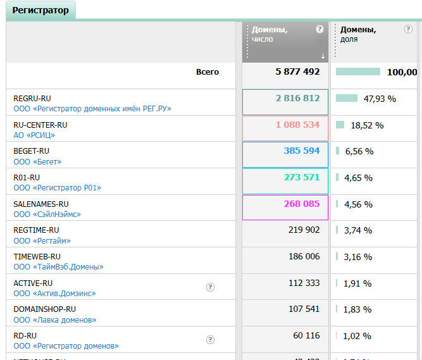Click REGRU-RU registrar name
This screenshot has width=422, height=360.
click(x=32, y=99)
